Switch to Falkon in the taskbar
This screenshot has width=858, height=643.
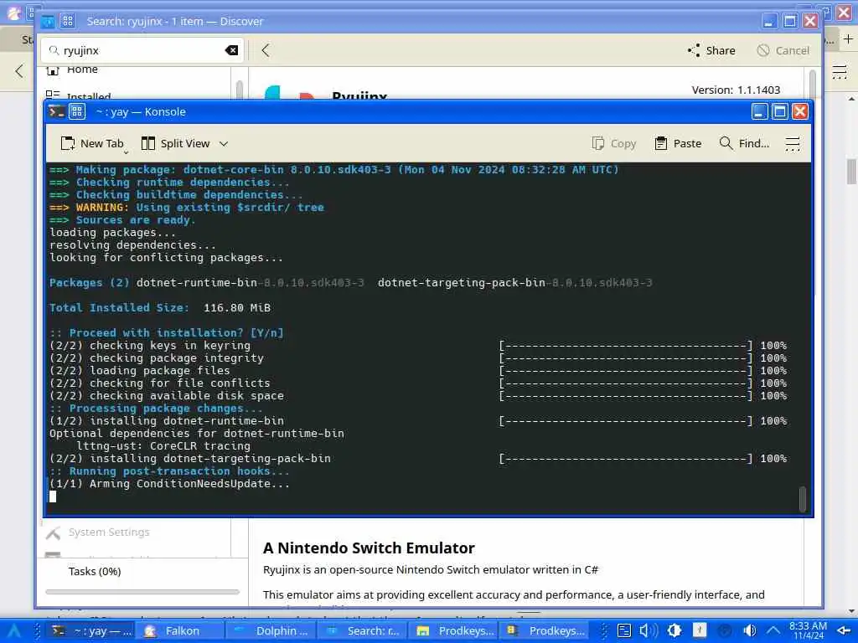click(180, 631)
